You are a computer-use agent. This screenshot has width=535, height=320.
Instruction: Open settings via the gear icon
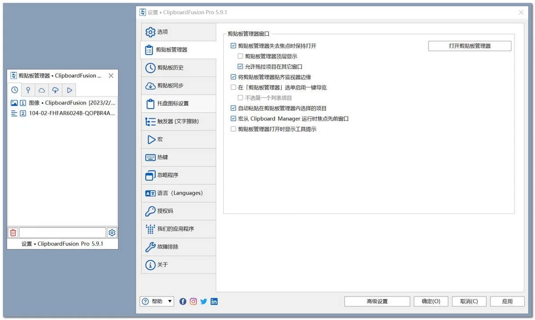click(x=112, y=233)
